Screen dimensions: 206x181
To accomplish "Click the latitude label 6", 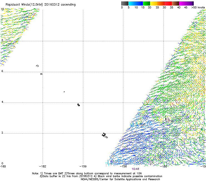I will tap(2, 71).
